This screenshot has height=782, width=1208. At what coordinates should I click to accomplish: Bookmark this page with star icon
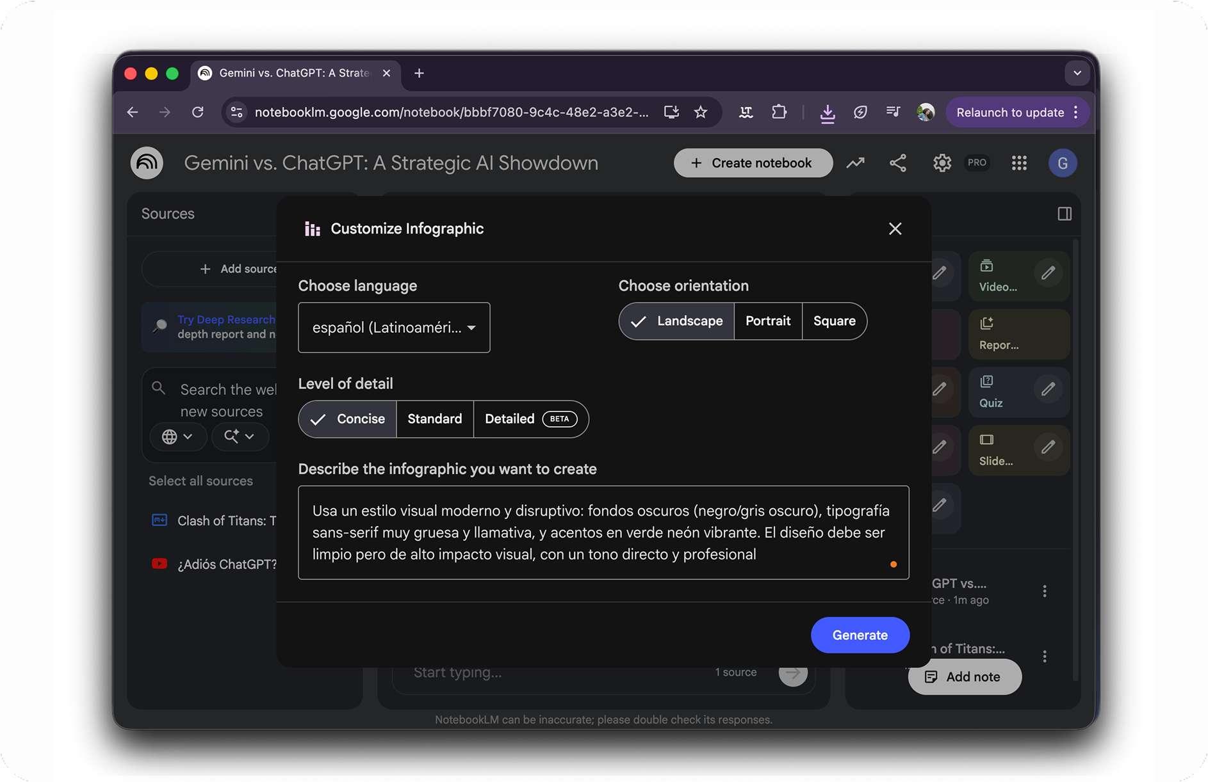click(x=701, y=113)
